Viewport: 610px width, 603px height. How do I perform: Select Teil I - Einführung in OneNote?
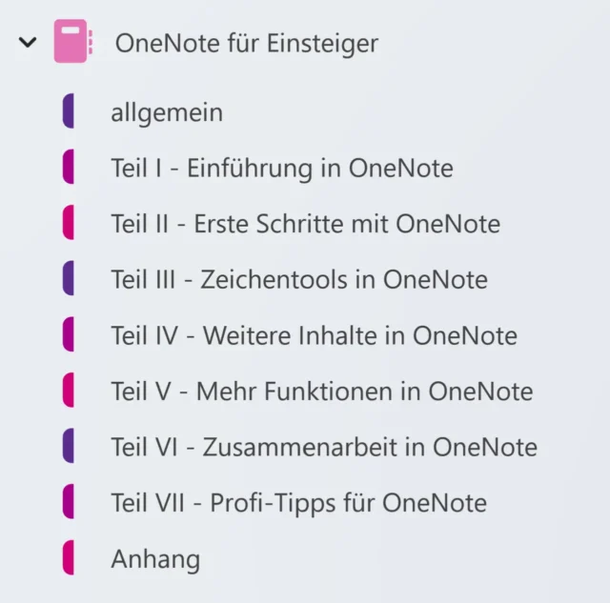coord(281,169)
